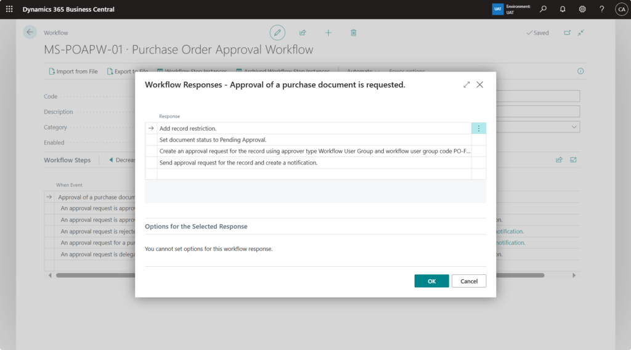Cancel the Workflow Responses dialog

coord(469,281)
